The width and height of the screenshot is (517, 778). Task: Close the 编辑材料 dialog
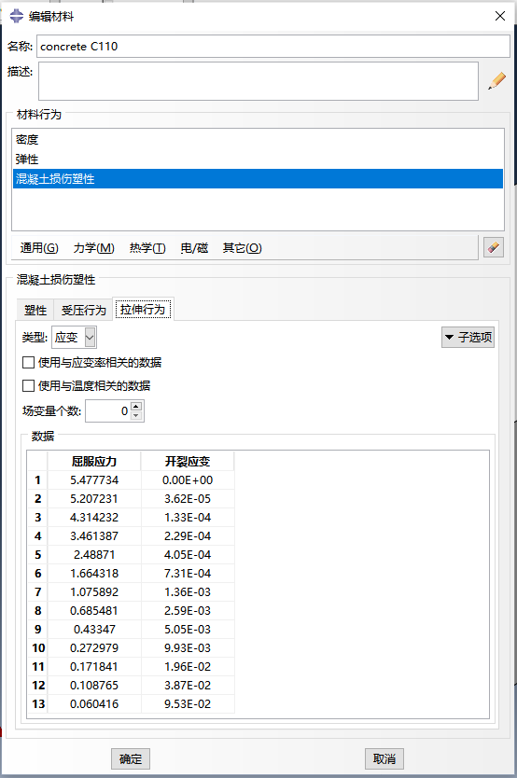point(500,16)
